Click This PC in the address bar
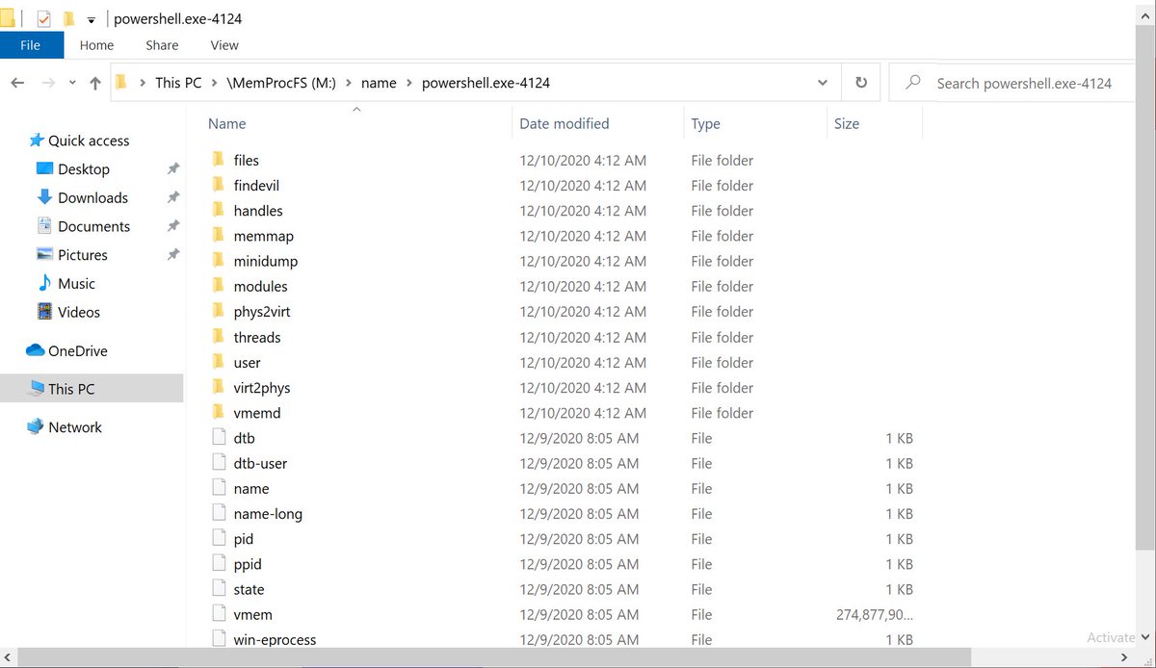This screenshot has height=668, width=1156. click(x=178, y=83)
